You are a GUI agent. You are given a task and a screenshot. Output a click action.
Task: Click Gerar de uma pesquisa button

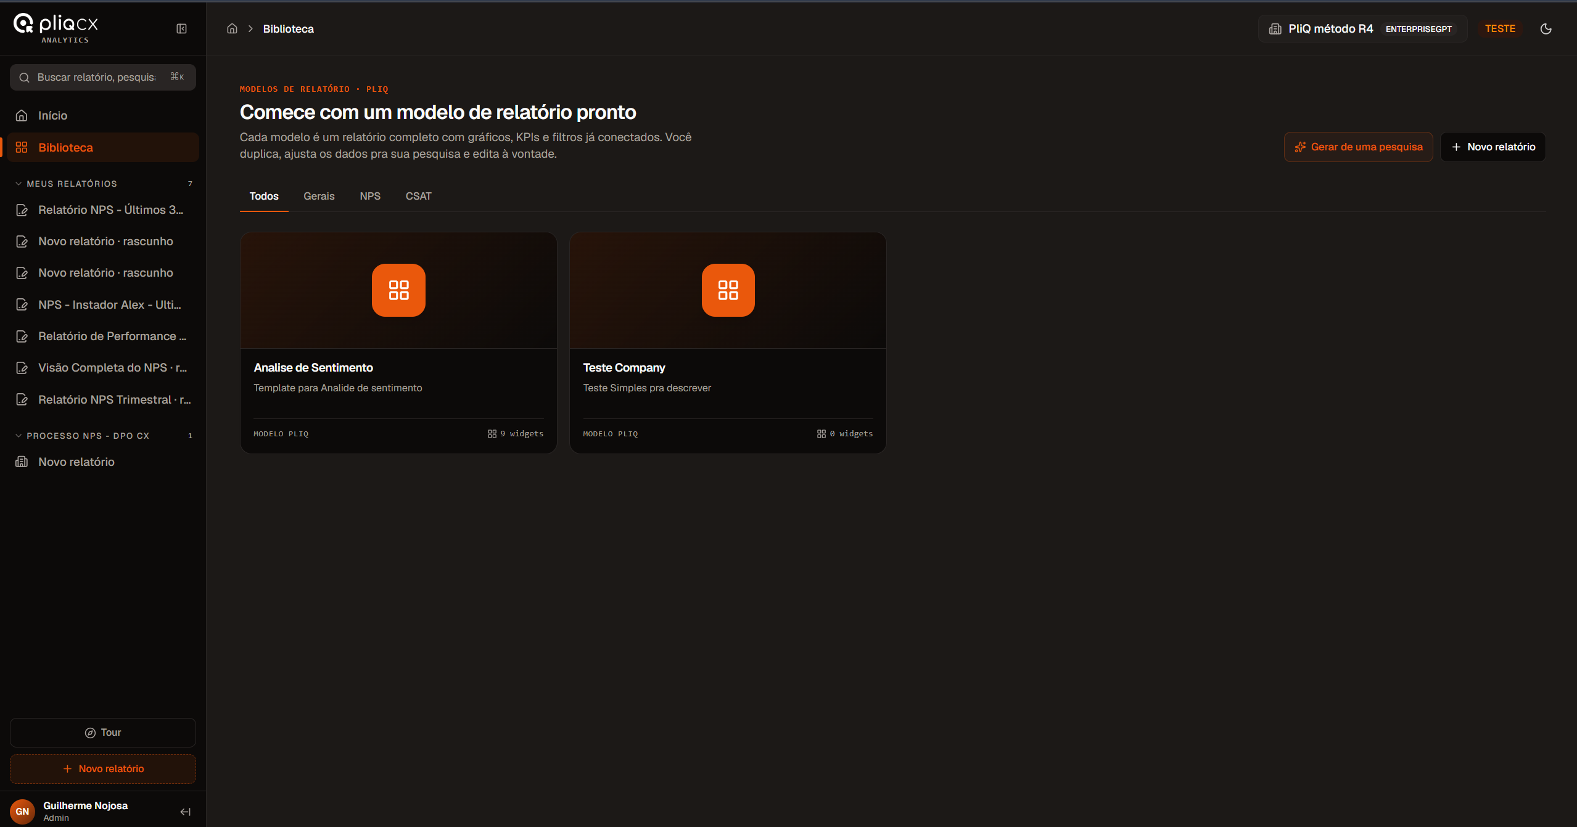point(1358,147)
